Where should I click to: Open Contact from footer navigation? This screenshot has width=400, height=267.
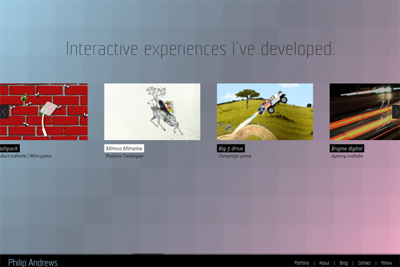point(364,263)
